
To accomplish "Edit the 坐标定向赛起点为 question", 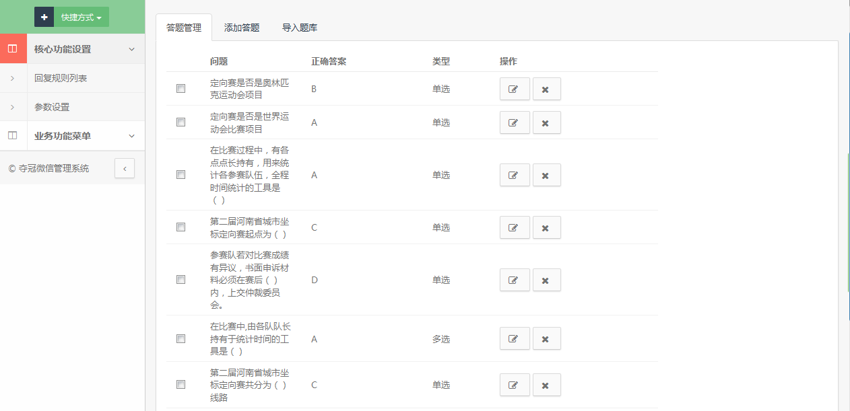I will coord(515,227).
